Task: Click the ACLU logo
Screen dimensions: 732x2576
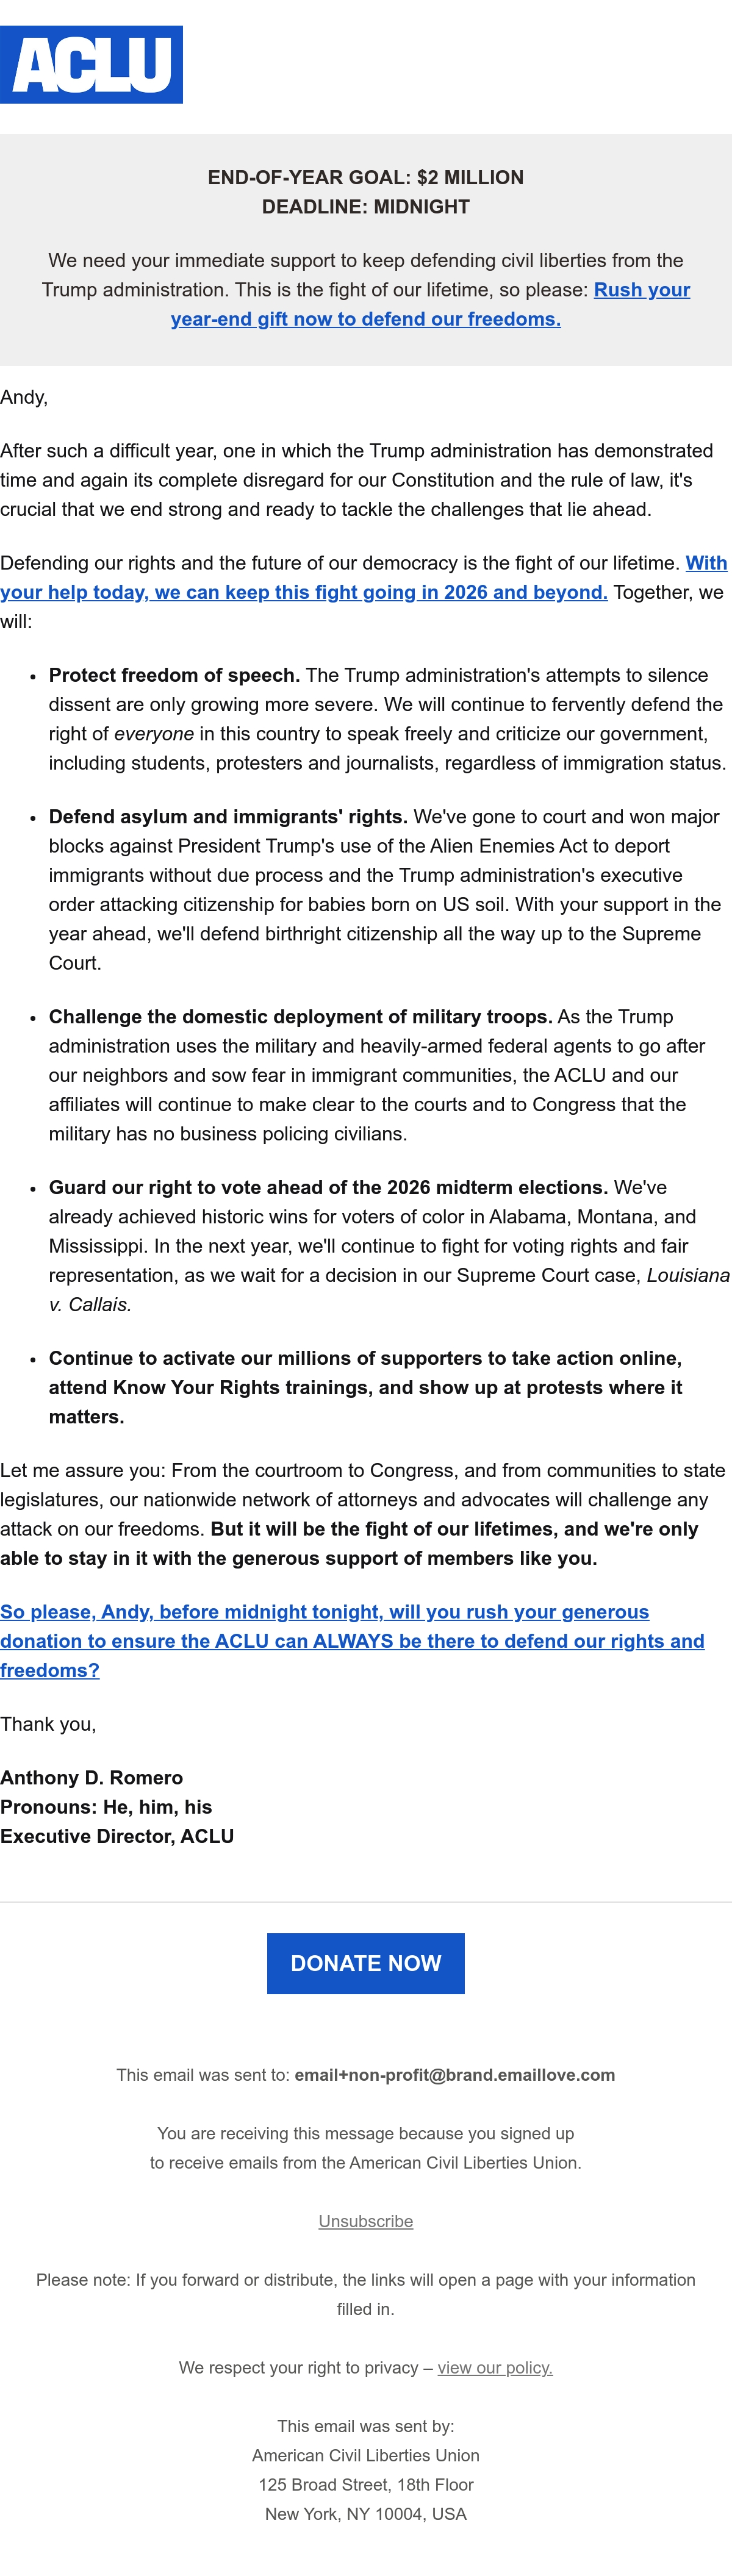Action: [x=91, y=65]
